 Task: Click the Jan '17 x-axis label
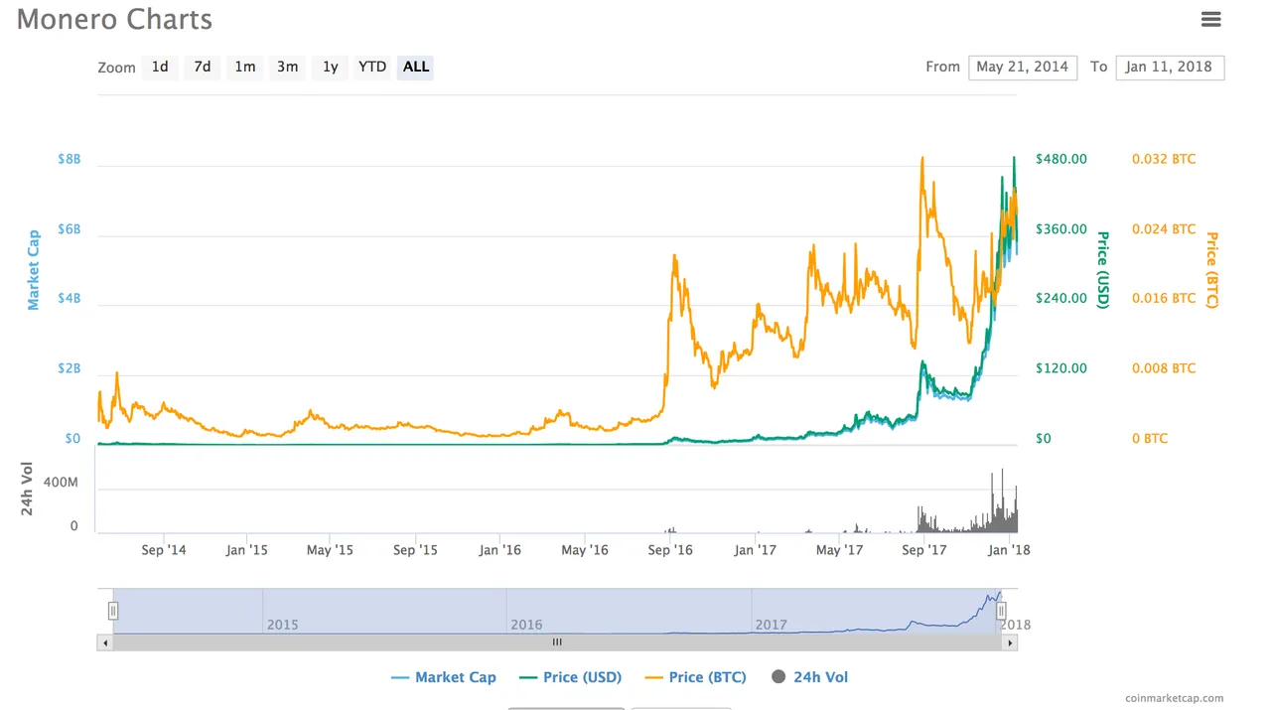755,549
